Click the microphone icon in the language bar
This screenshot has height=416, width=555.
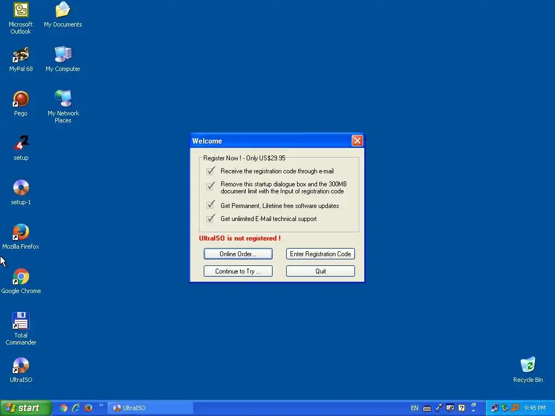click(x=439, y=408)
